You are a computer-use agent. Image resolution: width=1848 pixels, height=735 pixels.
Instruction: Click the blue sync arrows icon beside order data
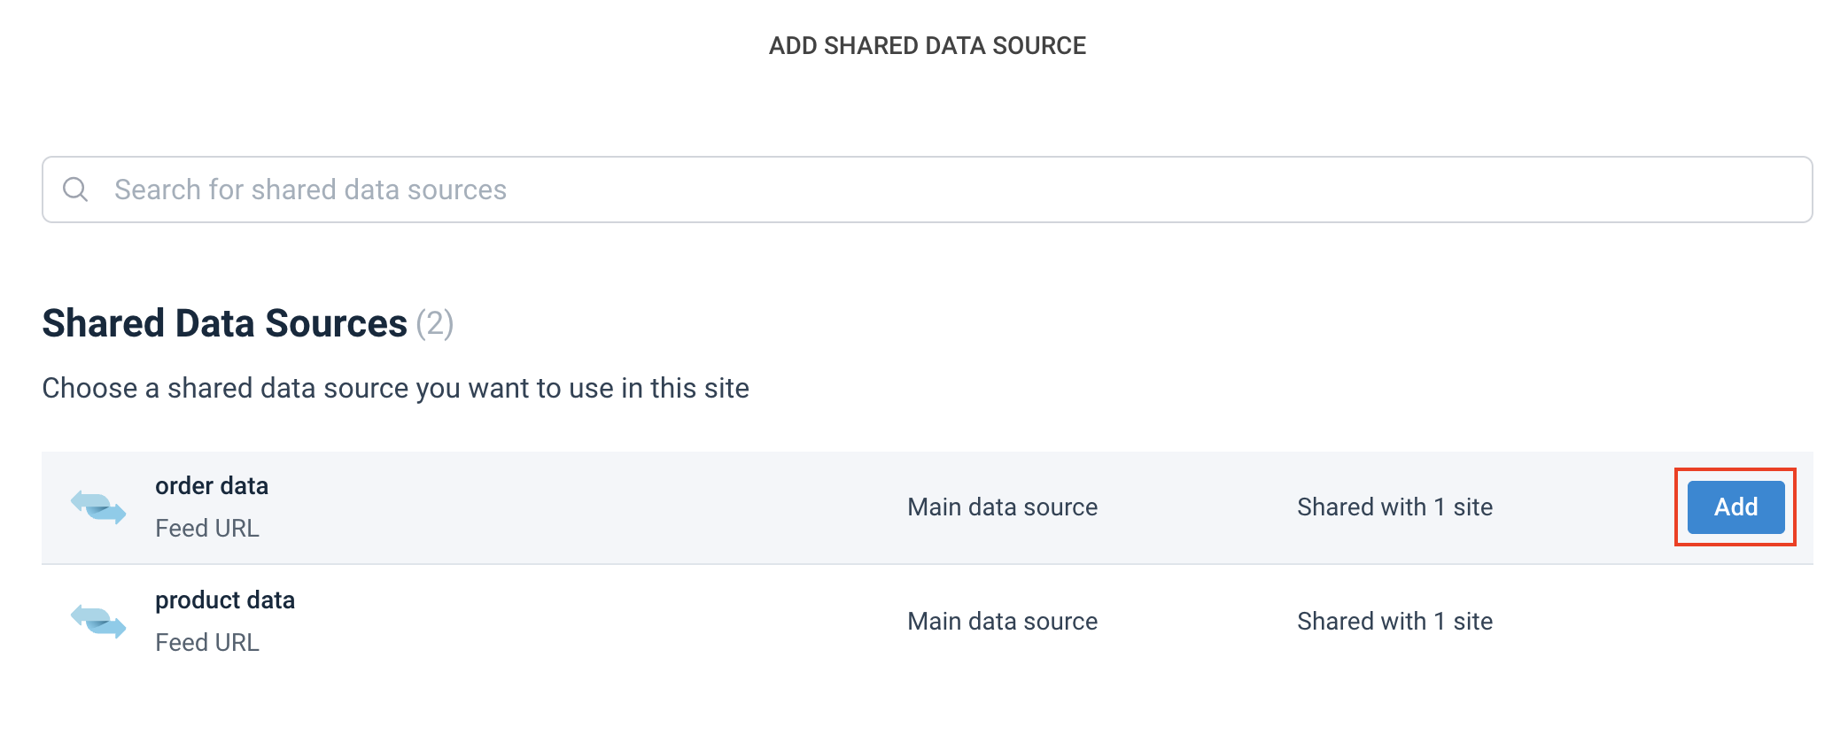99,507
